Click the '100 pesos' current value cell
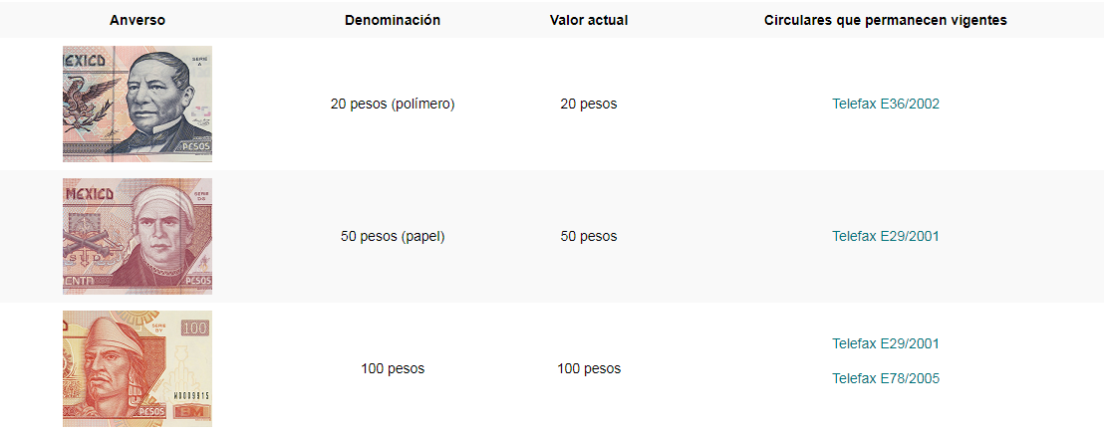The height and width of the screenshot is (433, 1105). (x=589, y=369)
